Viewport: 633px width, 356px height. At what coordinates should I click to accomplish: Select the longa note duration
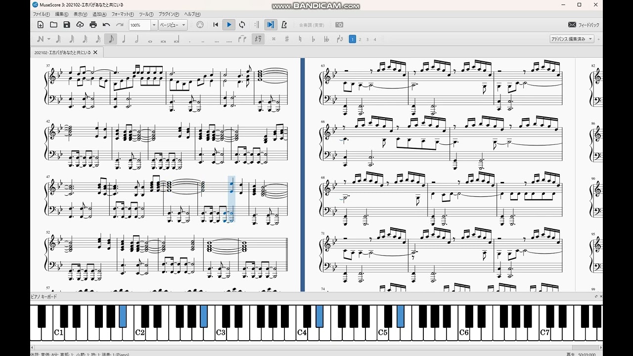pos(177,40)
